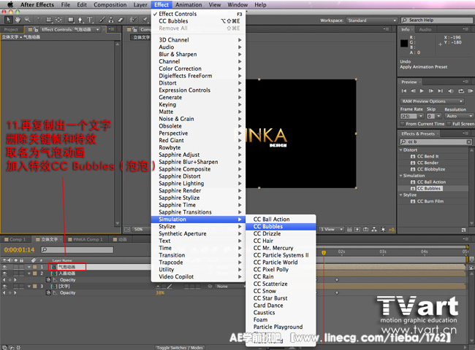Click the timeline layer search field
Screen dimensions: 475x350
[77, 250]
